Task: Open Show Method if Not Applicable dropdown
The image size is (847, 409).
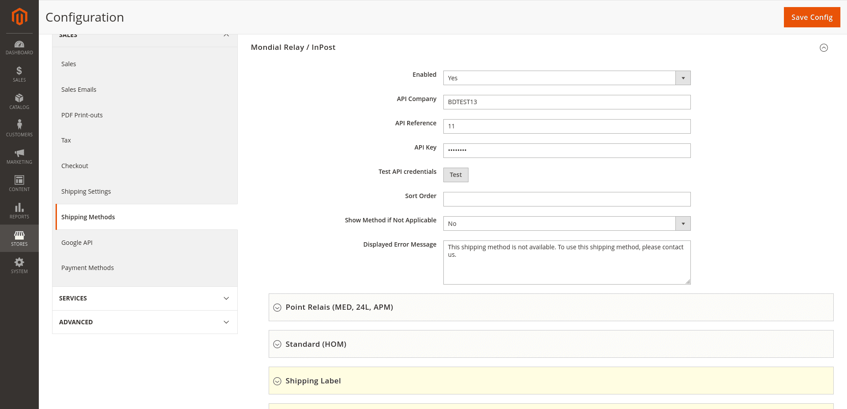Action: point(566,224)
